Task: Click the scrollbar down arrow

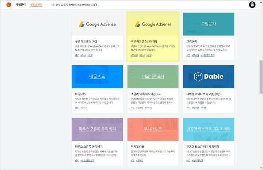Action: 261,168
